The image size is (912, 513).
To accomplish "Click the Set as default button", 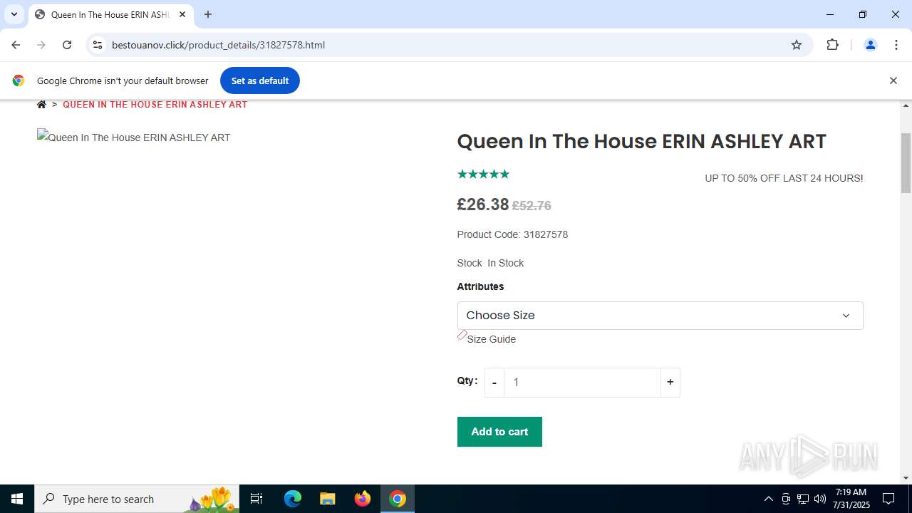I will pyautogui.click(x=260, y=81).
